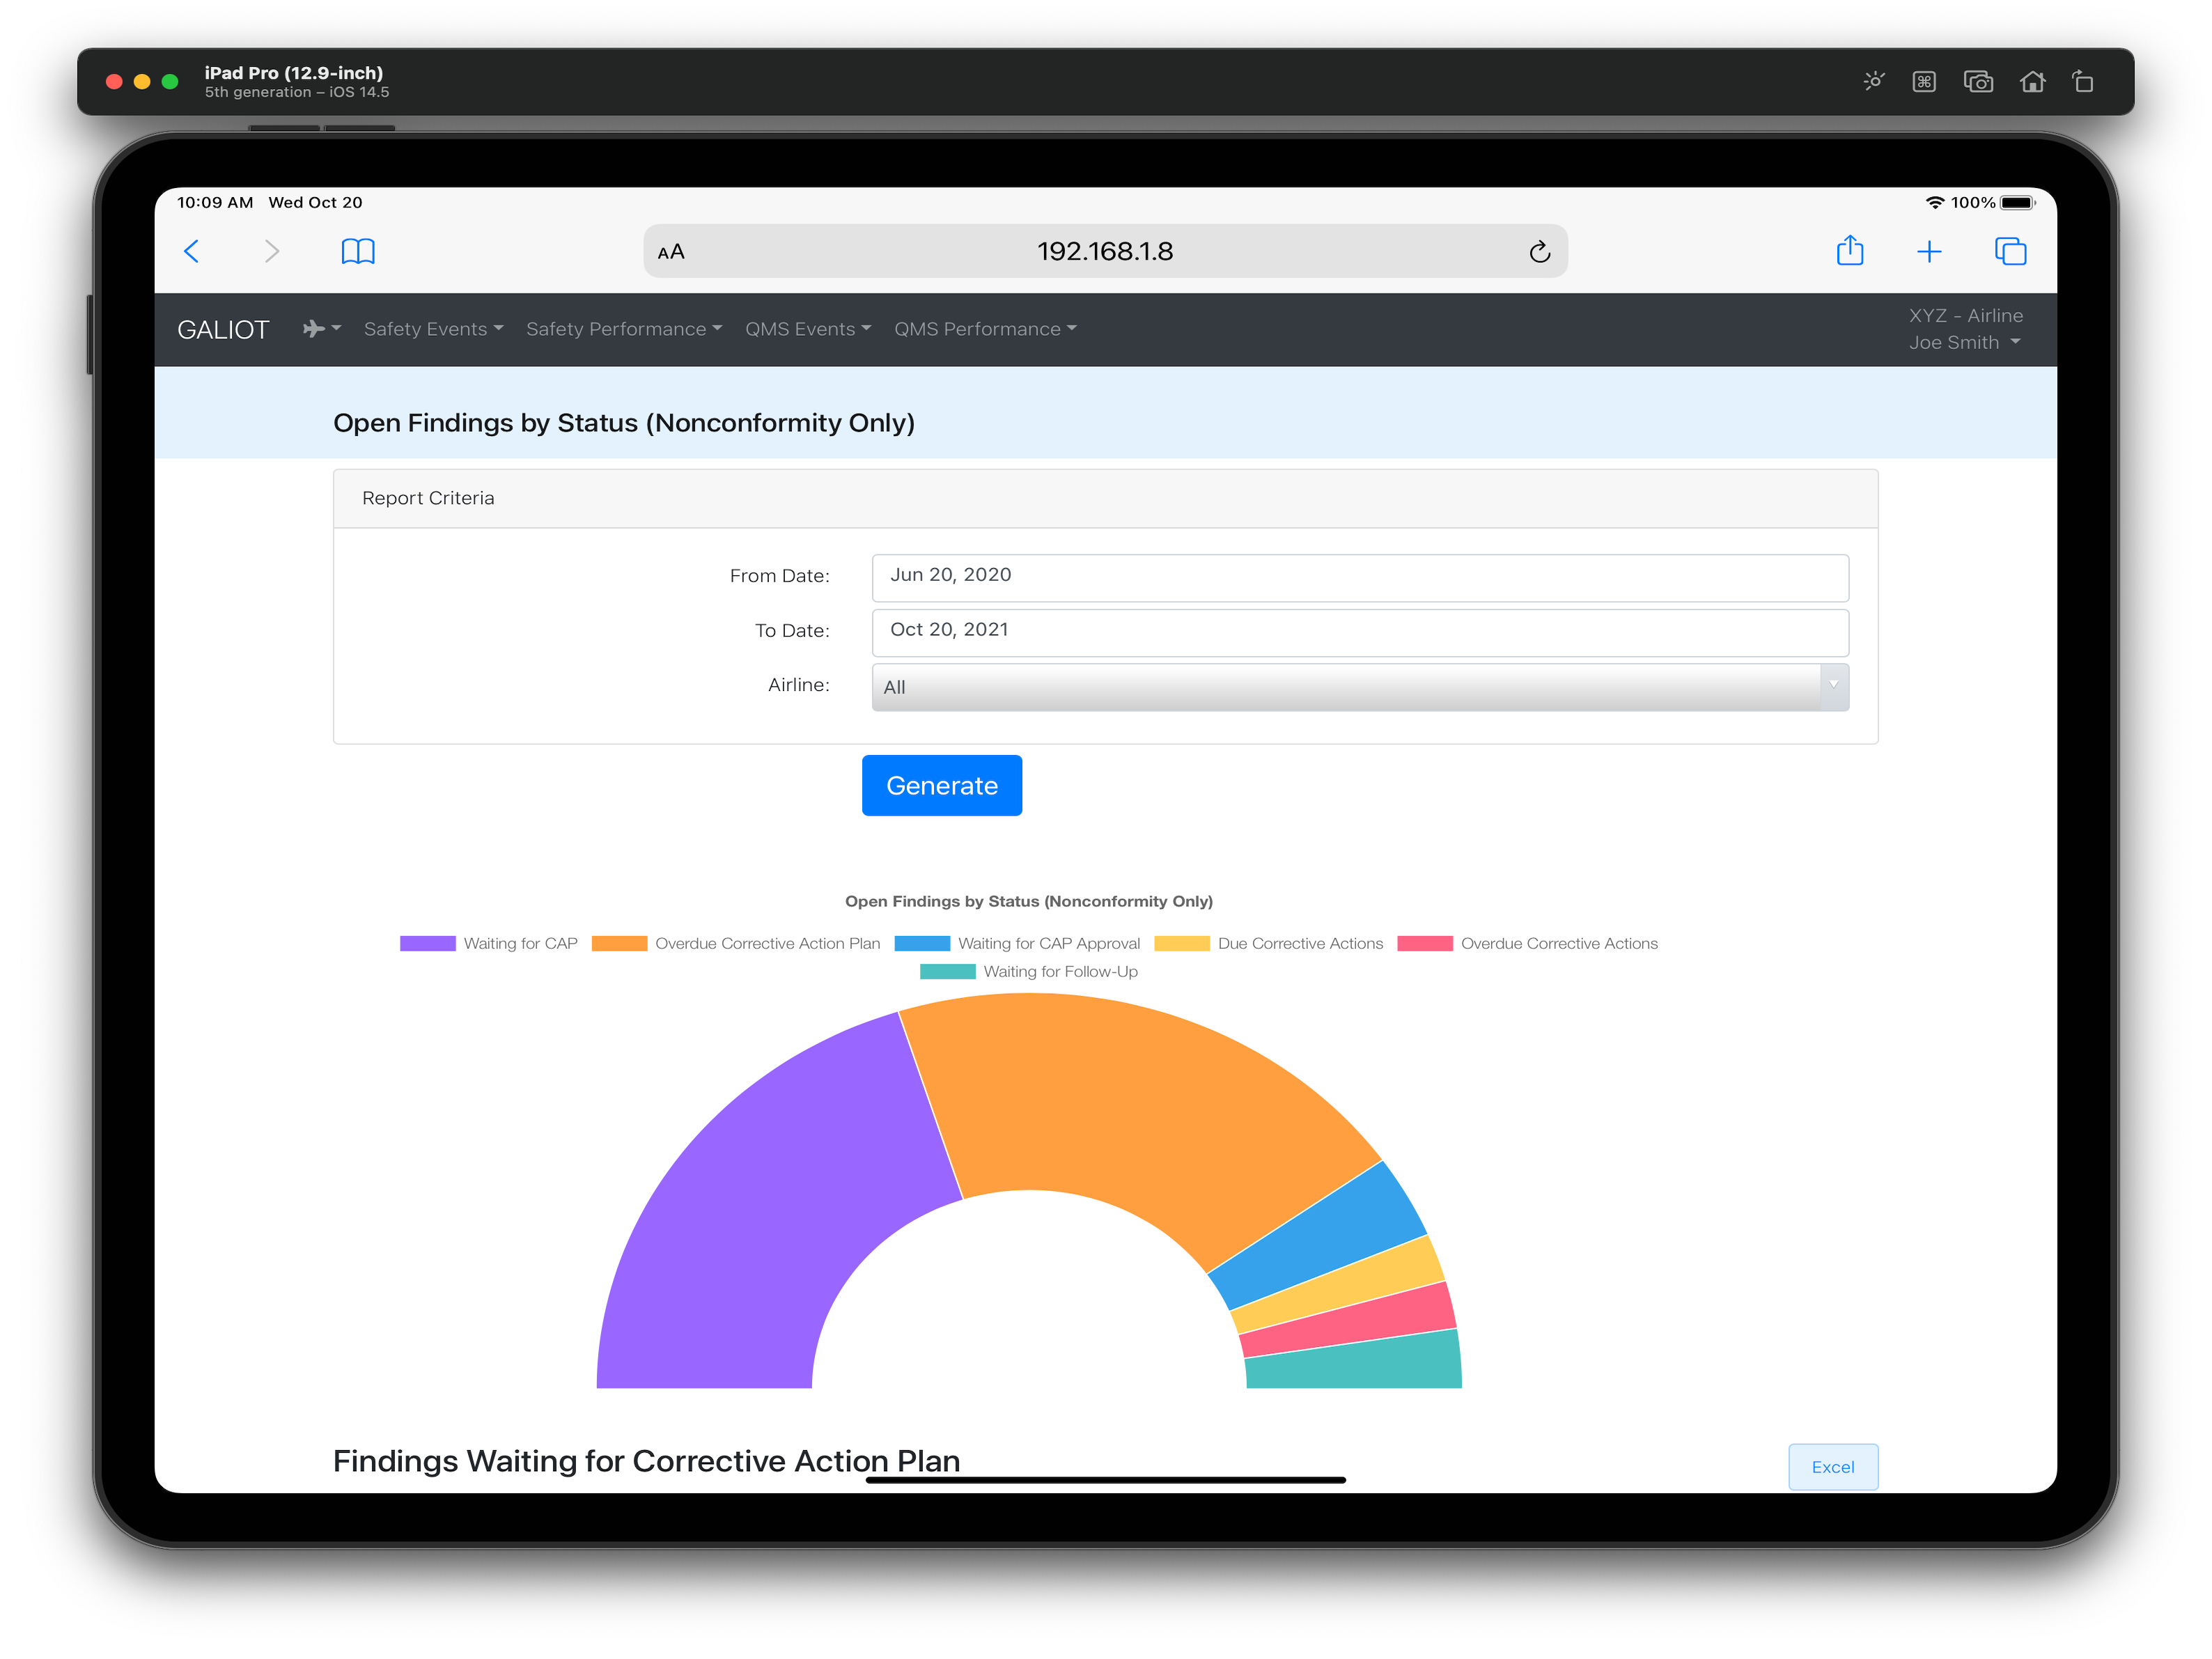The image size is (2212, 1659).
Task: Toggle Waiting for Follow-Up legend entry
Action: 1029,971
